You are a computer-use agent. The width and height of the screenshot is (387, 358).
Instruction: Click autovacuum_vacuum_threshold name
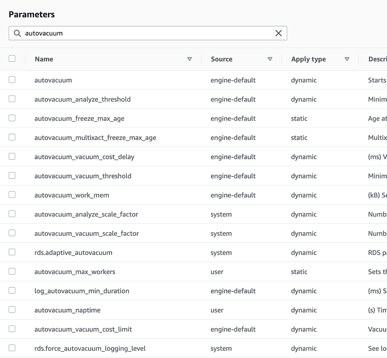tap(83, 176)
